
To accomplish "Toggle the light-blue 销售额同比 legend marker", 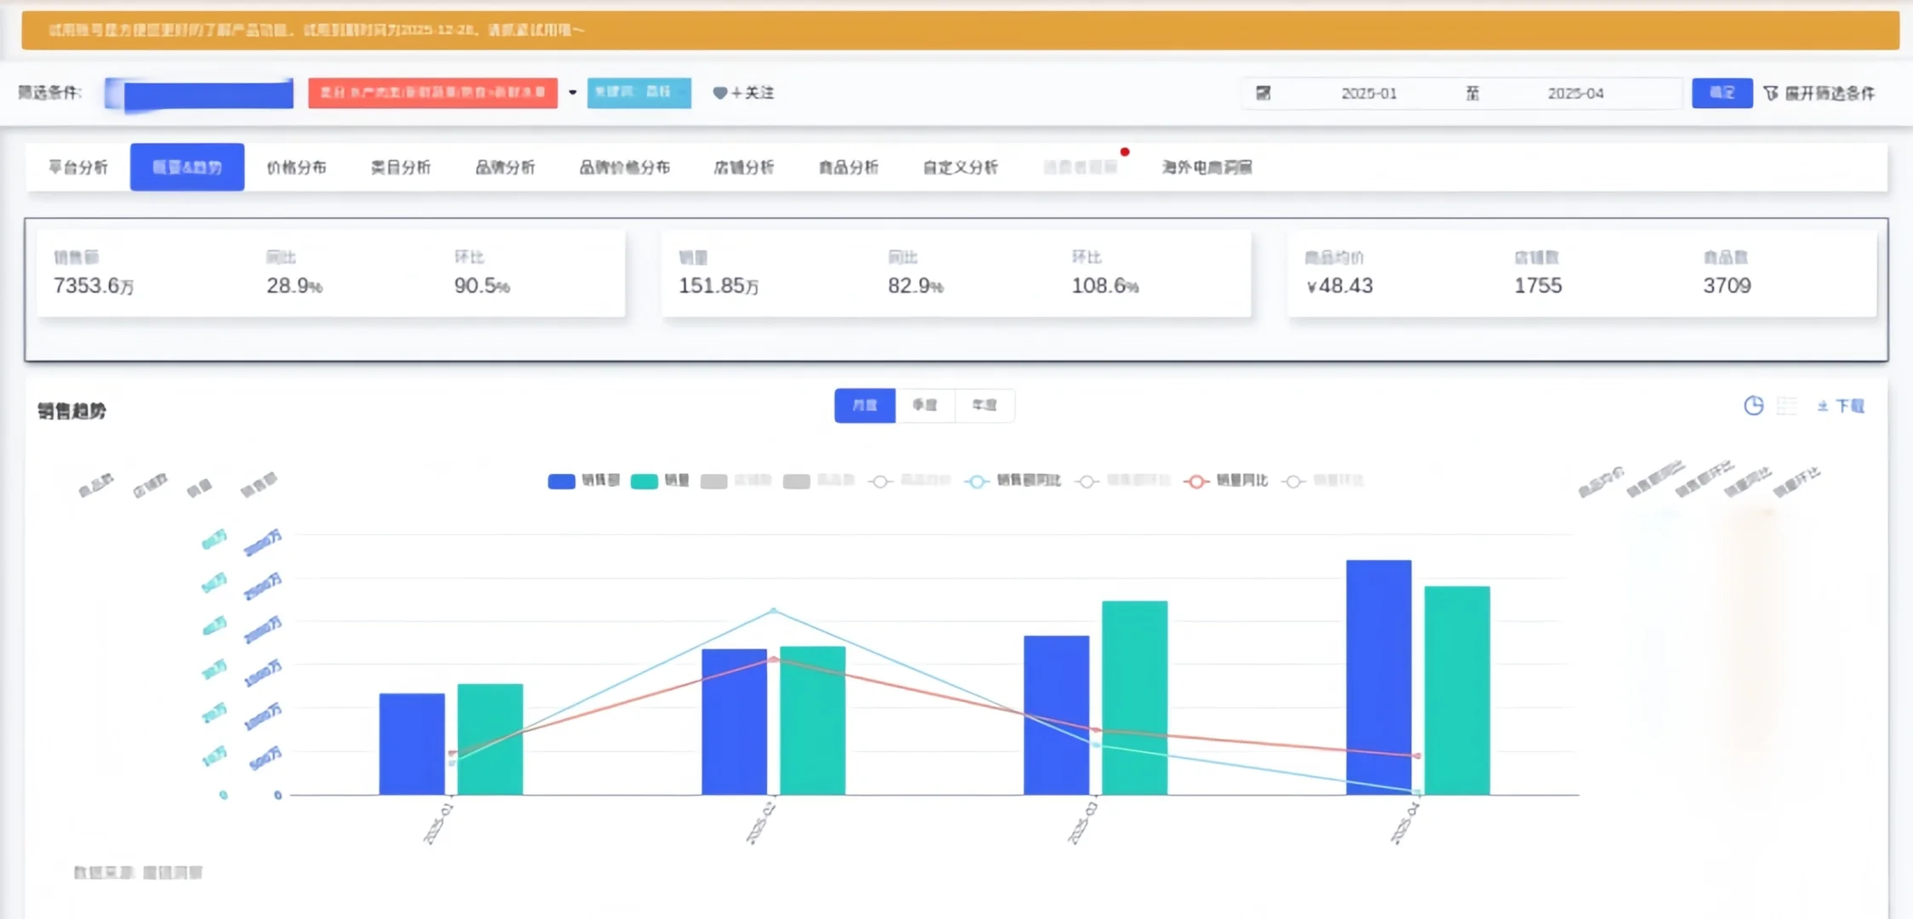I will point(977,482).
